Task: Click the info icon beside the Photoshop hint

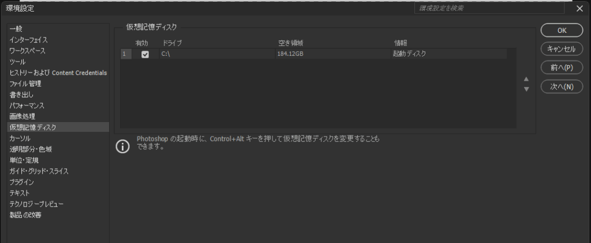Action: coord(123,146)
